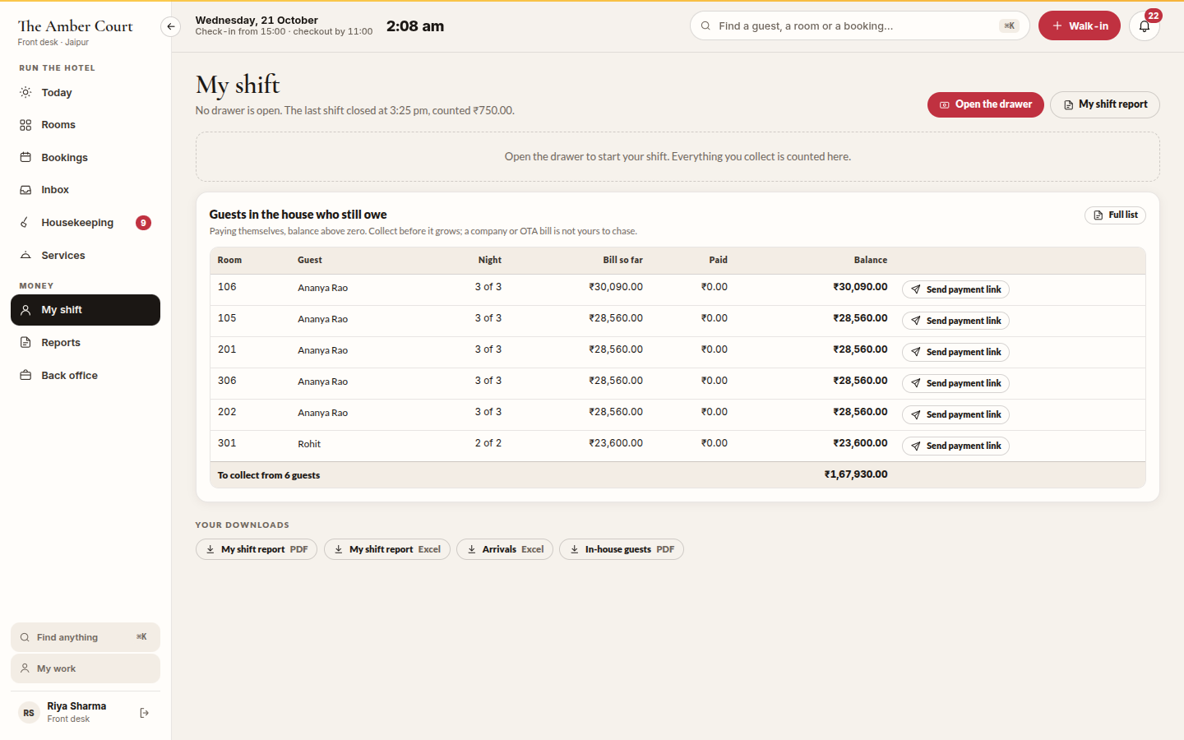The height and width of the screenshot is (740, 1184).
Task: Open the Full list of guests owing
Action: (x=1115, y=215)
